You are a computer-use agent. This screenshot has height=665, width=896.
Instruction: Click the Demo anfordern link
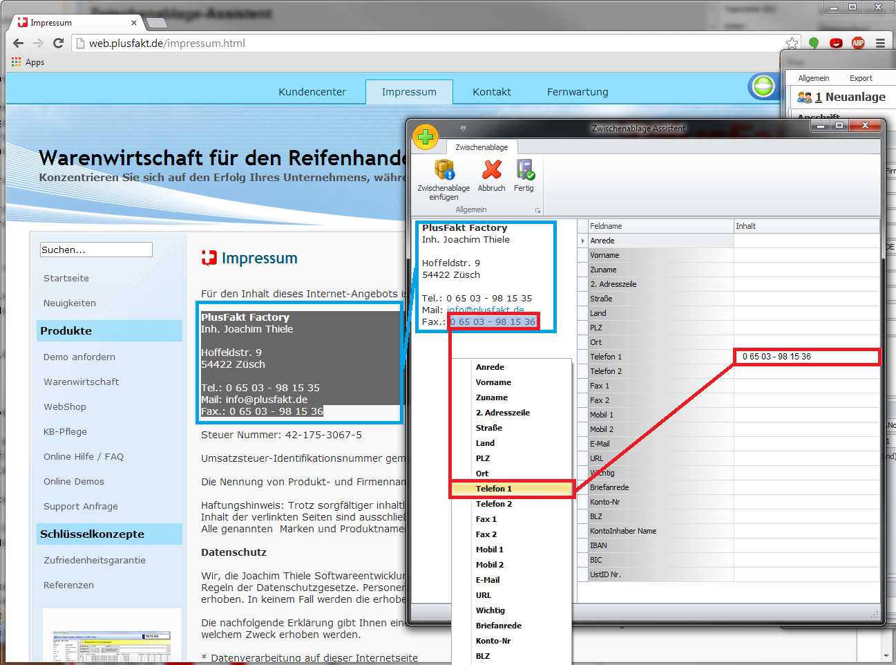pos(79,357)
